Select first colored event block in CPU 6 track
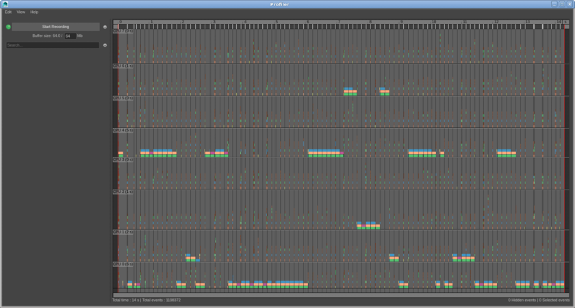The width and height of the screenshot is (575, 308). 349,91
